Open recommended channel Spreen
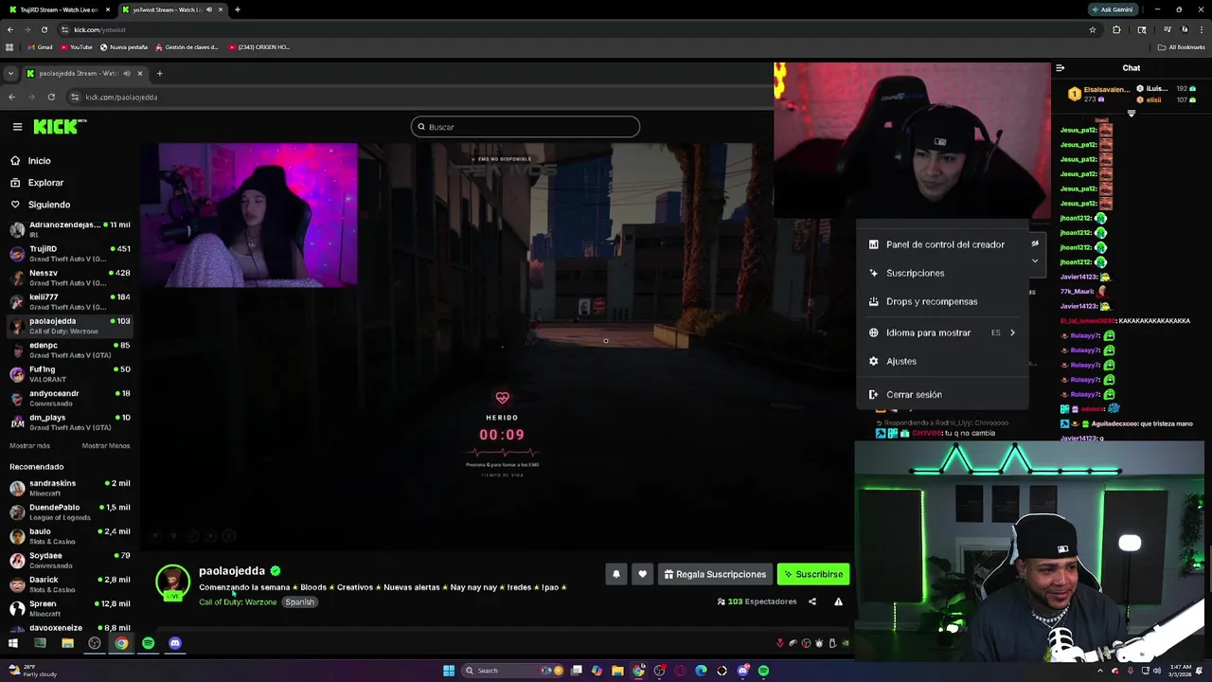Screen dimensions: 1212x682 (70, 608)
